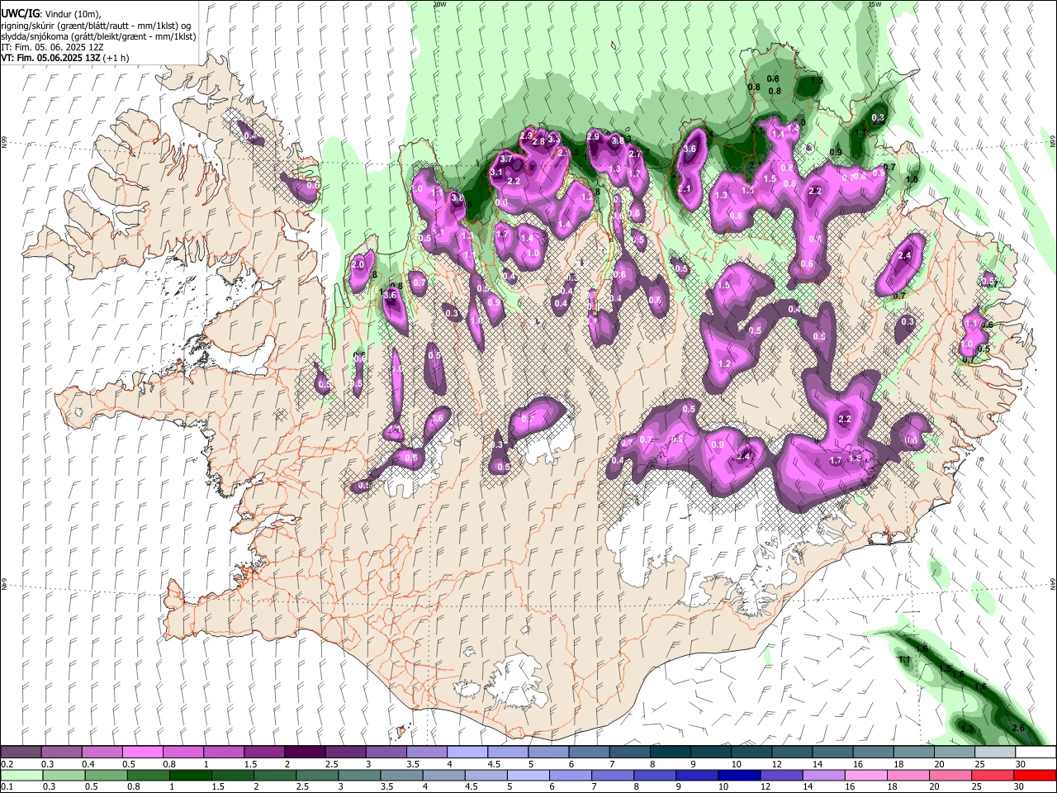
Task: Click the medium green 0.5 rain legend swatch
Action: (x=106, y=775)
